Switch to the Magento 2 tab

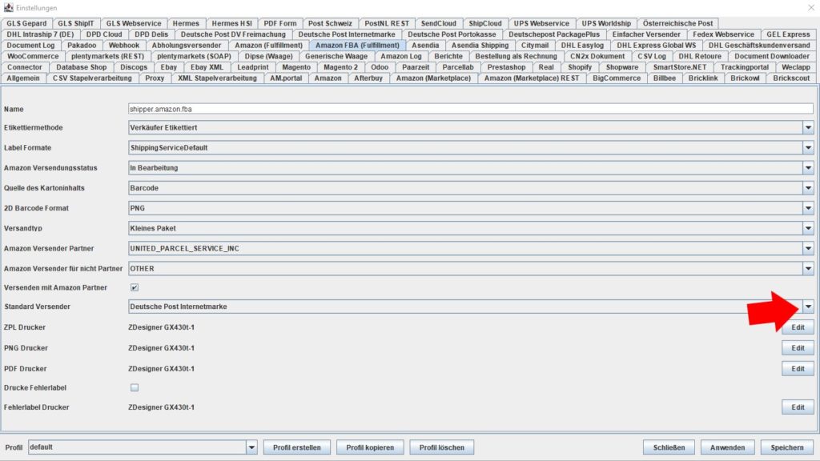coord(340,67)
